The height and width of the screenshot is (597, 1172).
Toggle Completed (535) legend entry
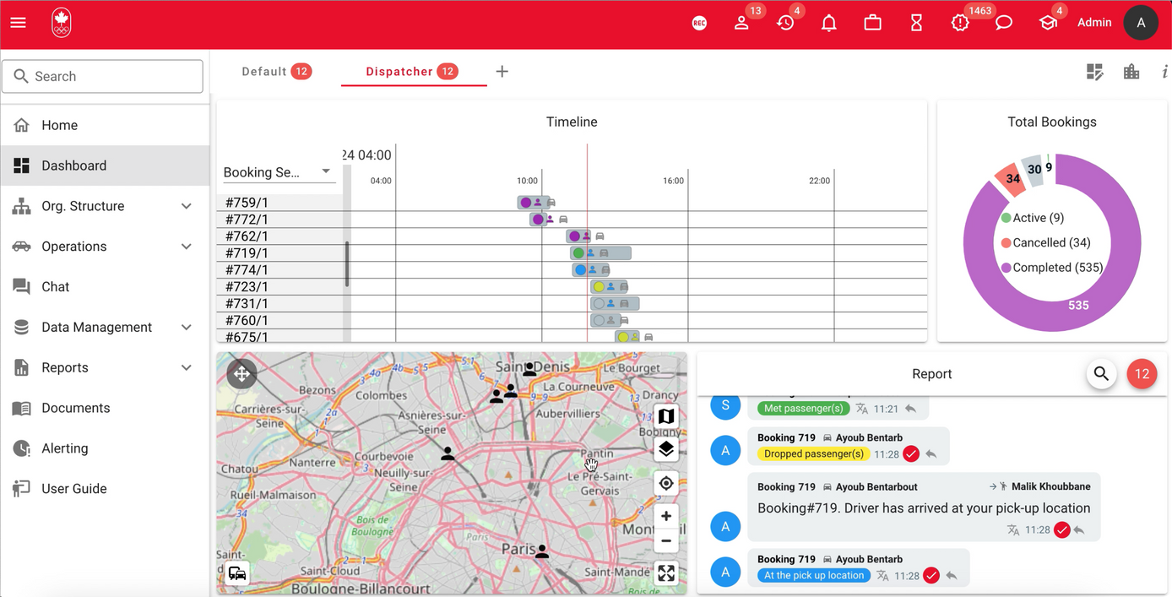coord(1052,268)
